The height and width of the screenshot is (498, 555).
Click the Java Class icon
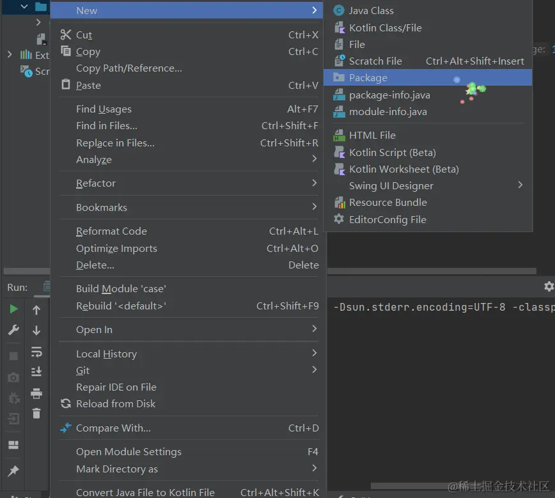tap(339, 11)
